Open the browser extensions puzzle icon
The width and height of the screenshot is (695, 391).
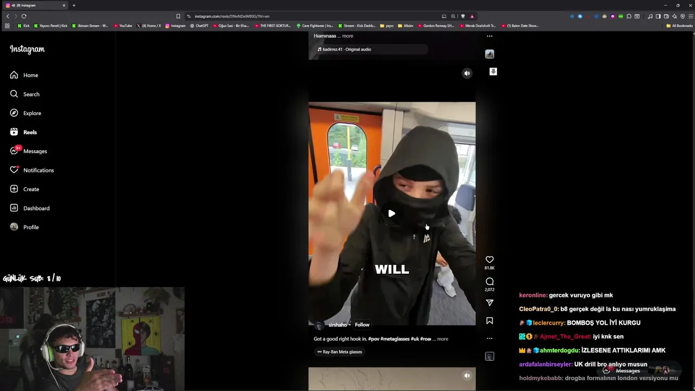tap(629, 16)
